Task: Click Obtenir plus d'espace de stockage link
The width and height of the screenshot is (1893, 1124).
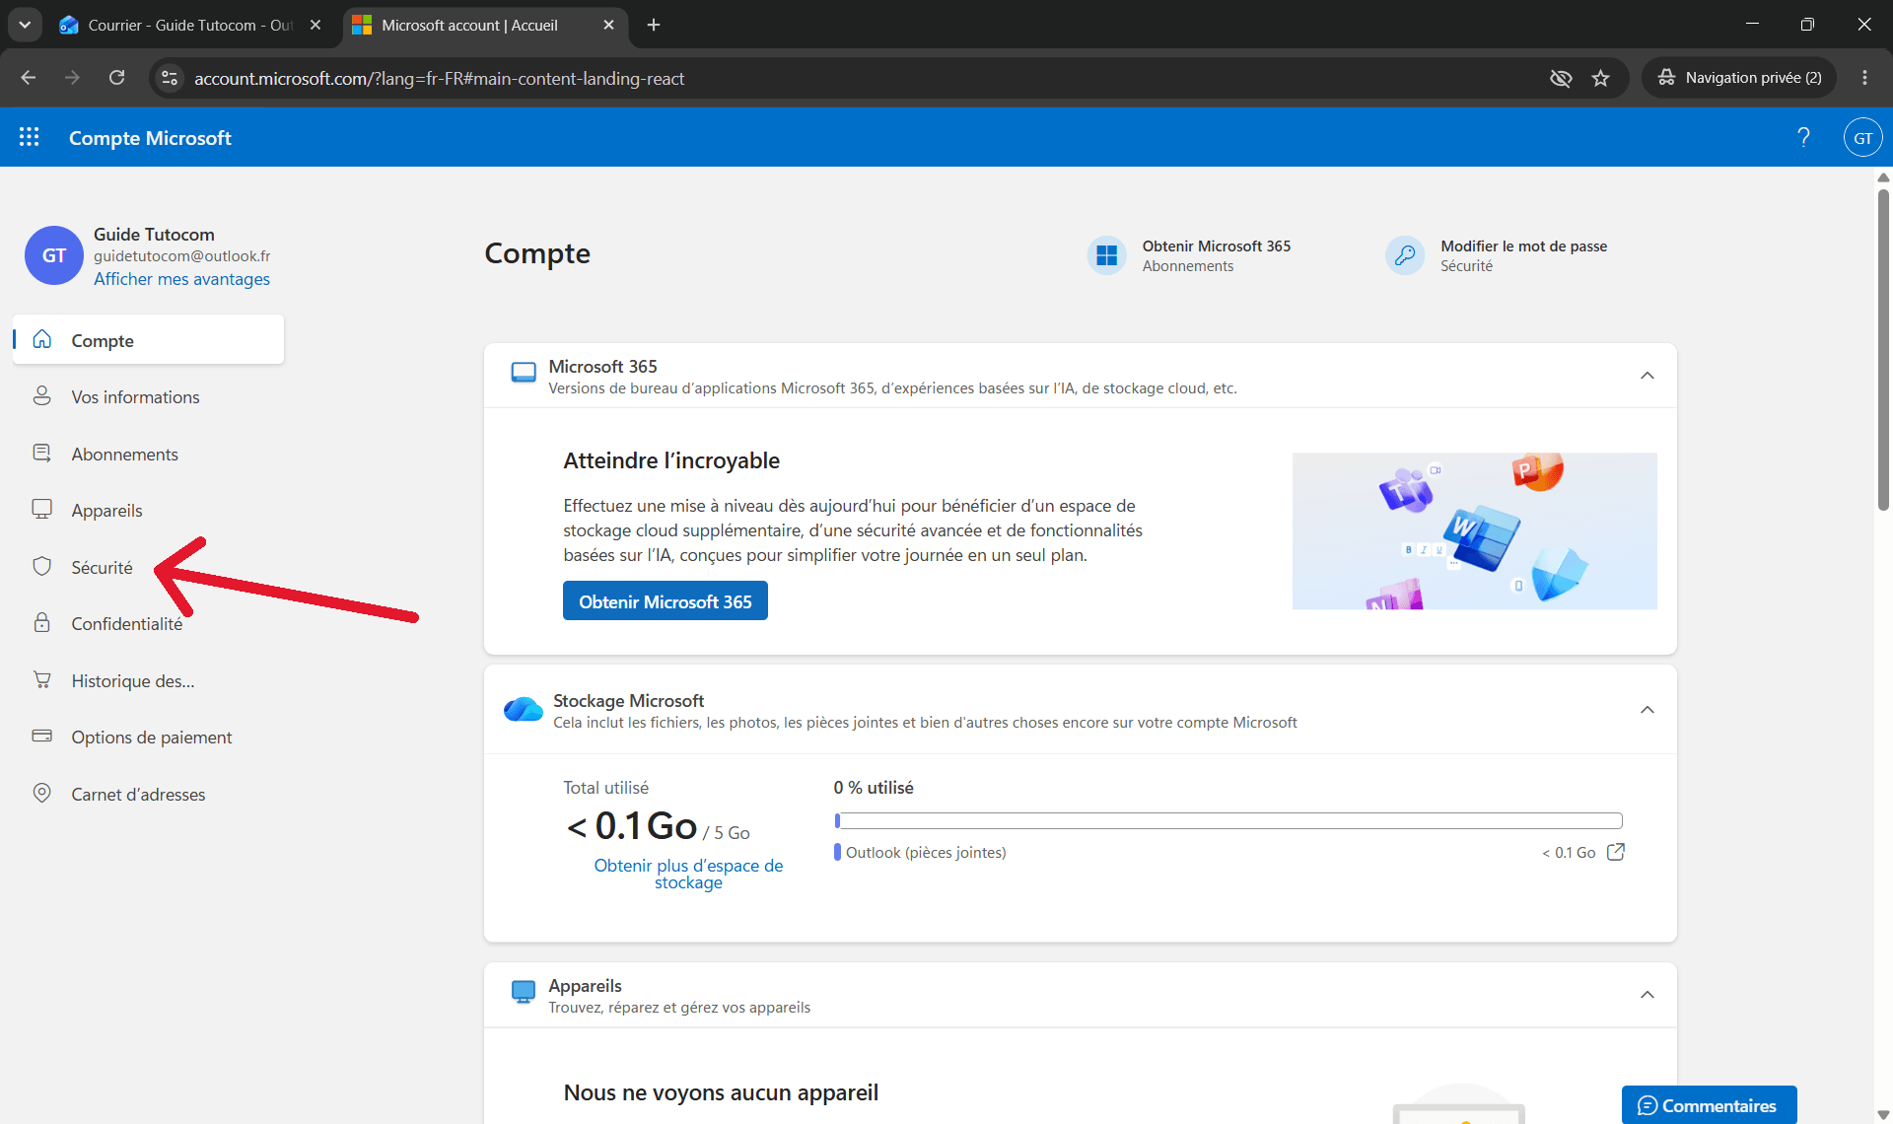Action: 688,874
